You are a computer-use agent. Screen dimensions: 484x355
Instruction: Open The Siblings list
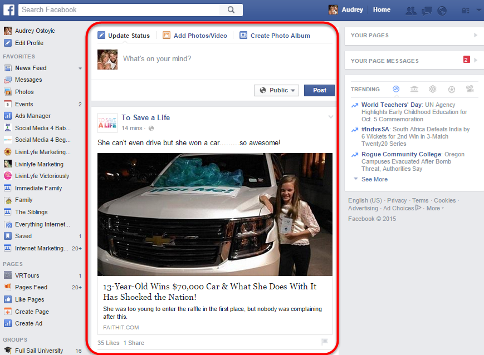point(31,212)
